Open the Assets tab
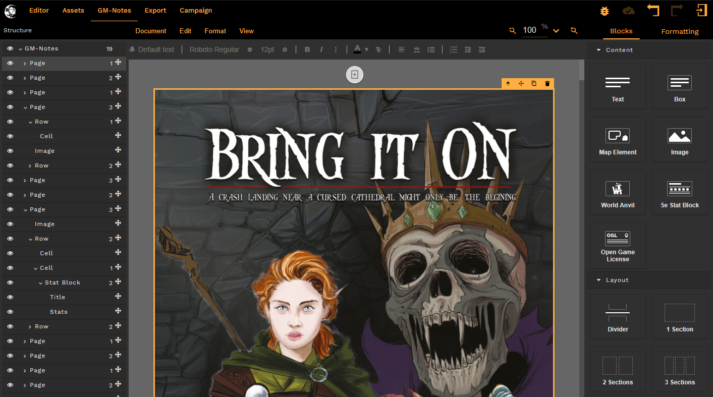Screen dimensions: 713x397 73,10
